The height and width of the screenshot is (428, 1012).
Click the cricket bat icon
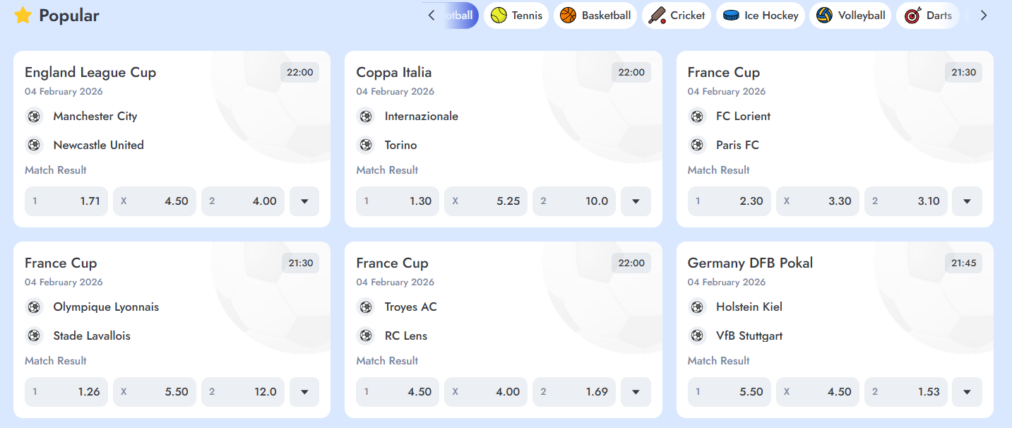point(657,16)
